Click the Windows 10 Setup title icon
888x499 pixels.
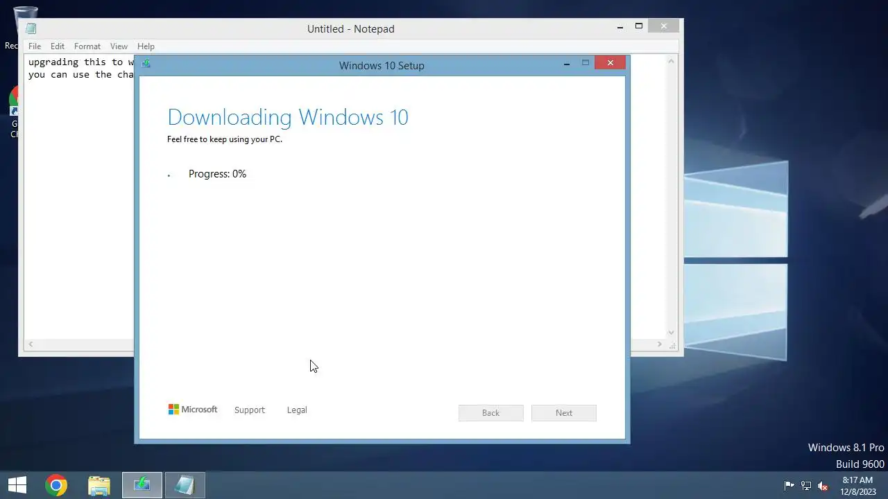(x=146, y=64)
